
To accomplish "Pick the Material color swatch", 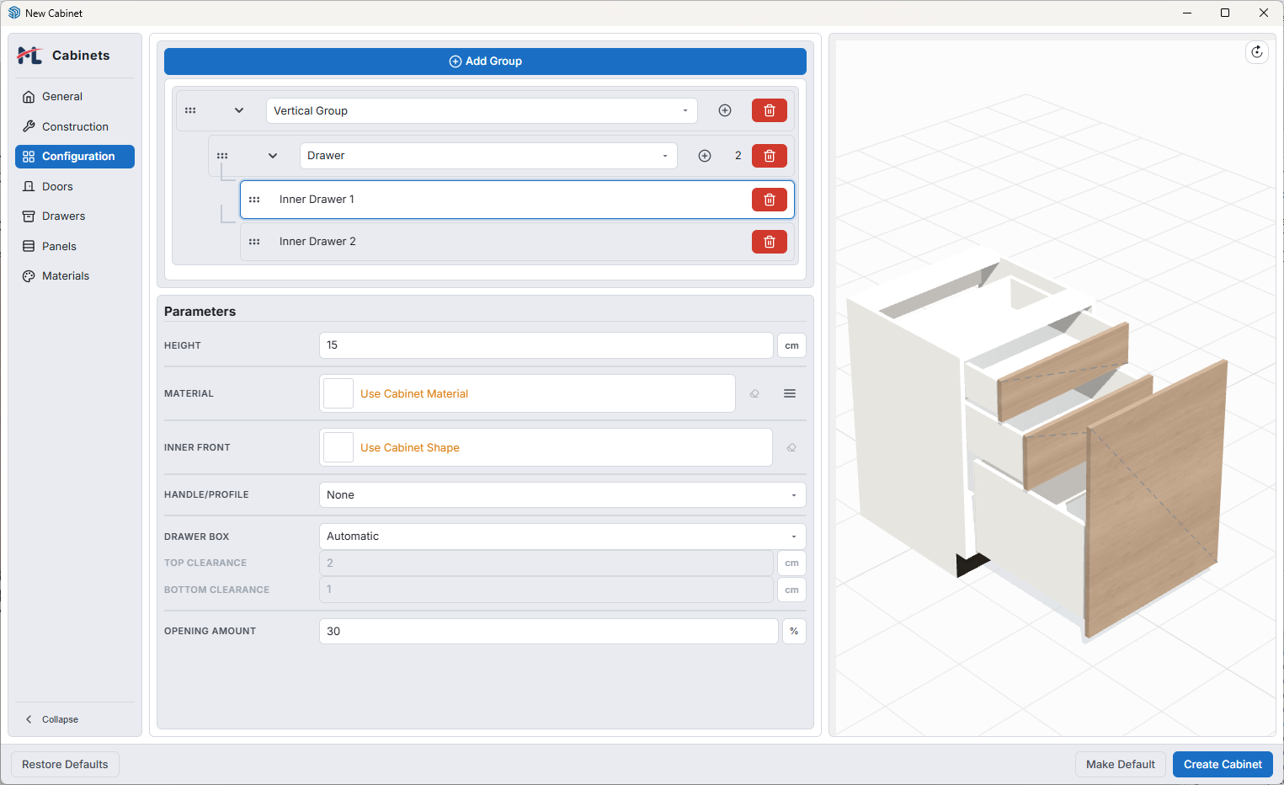I will coord(338,393).
